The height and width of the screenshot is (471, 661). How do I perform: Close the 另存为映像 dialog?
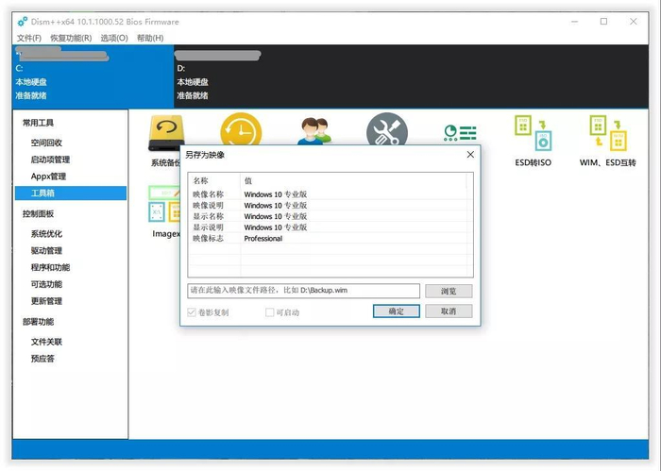pos(470,155)
